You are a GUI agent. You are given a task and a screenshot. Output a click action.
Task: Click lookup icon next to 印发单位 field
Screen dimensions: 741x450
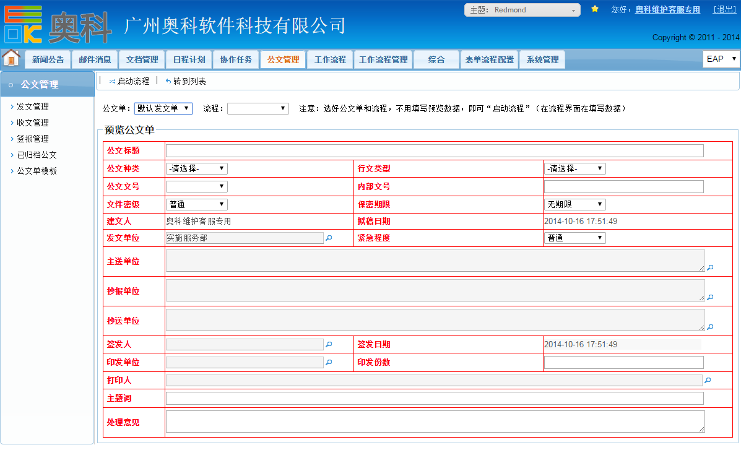[x=329, y=363]
